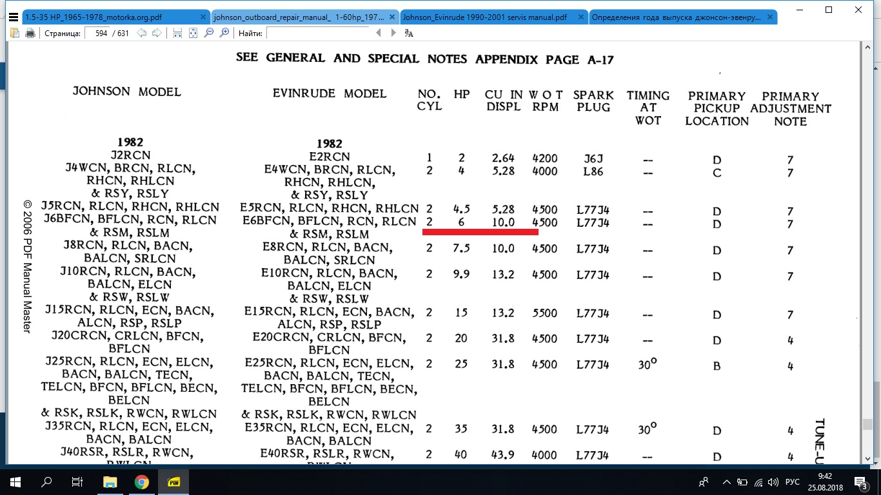881x495 pixels.
Task: Click the Найти search field
Action: 317,33
